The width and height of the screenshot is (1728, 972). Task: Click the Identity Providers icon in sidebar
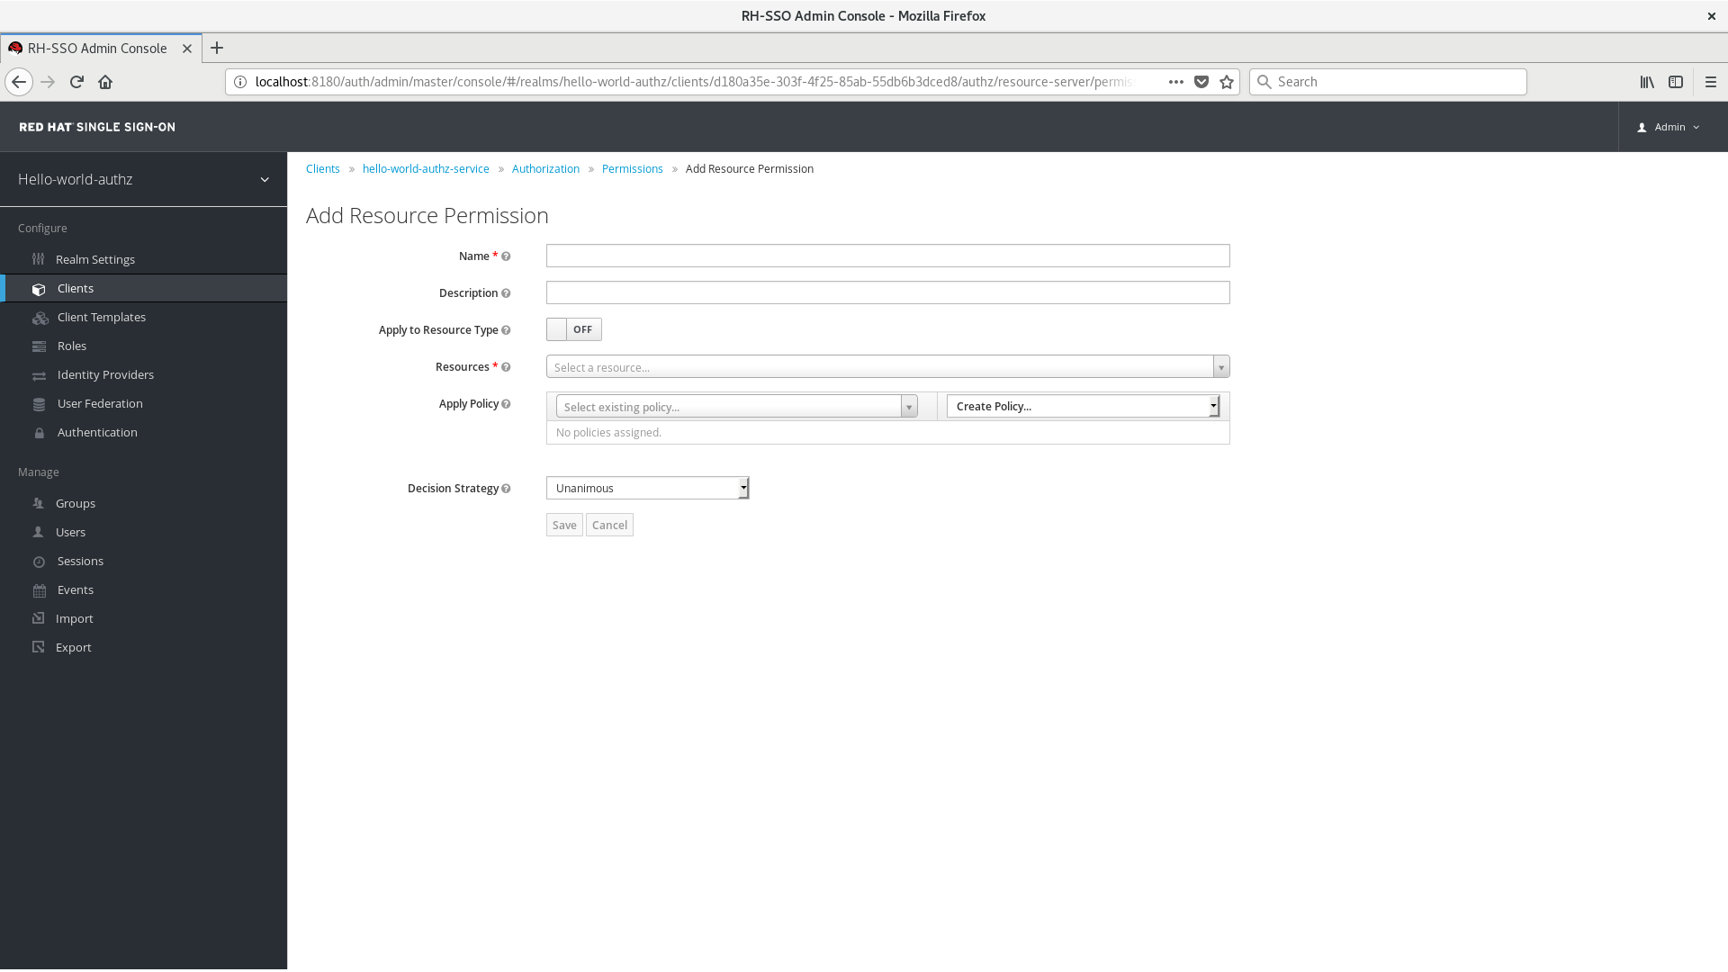click(40, 375)
